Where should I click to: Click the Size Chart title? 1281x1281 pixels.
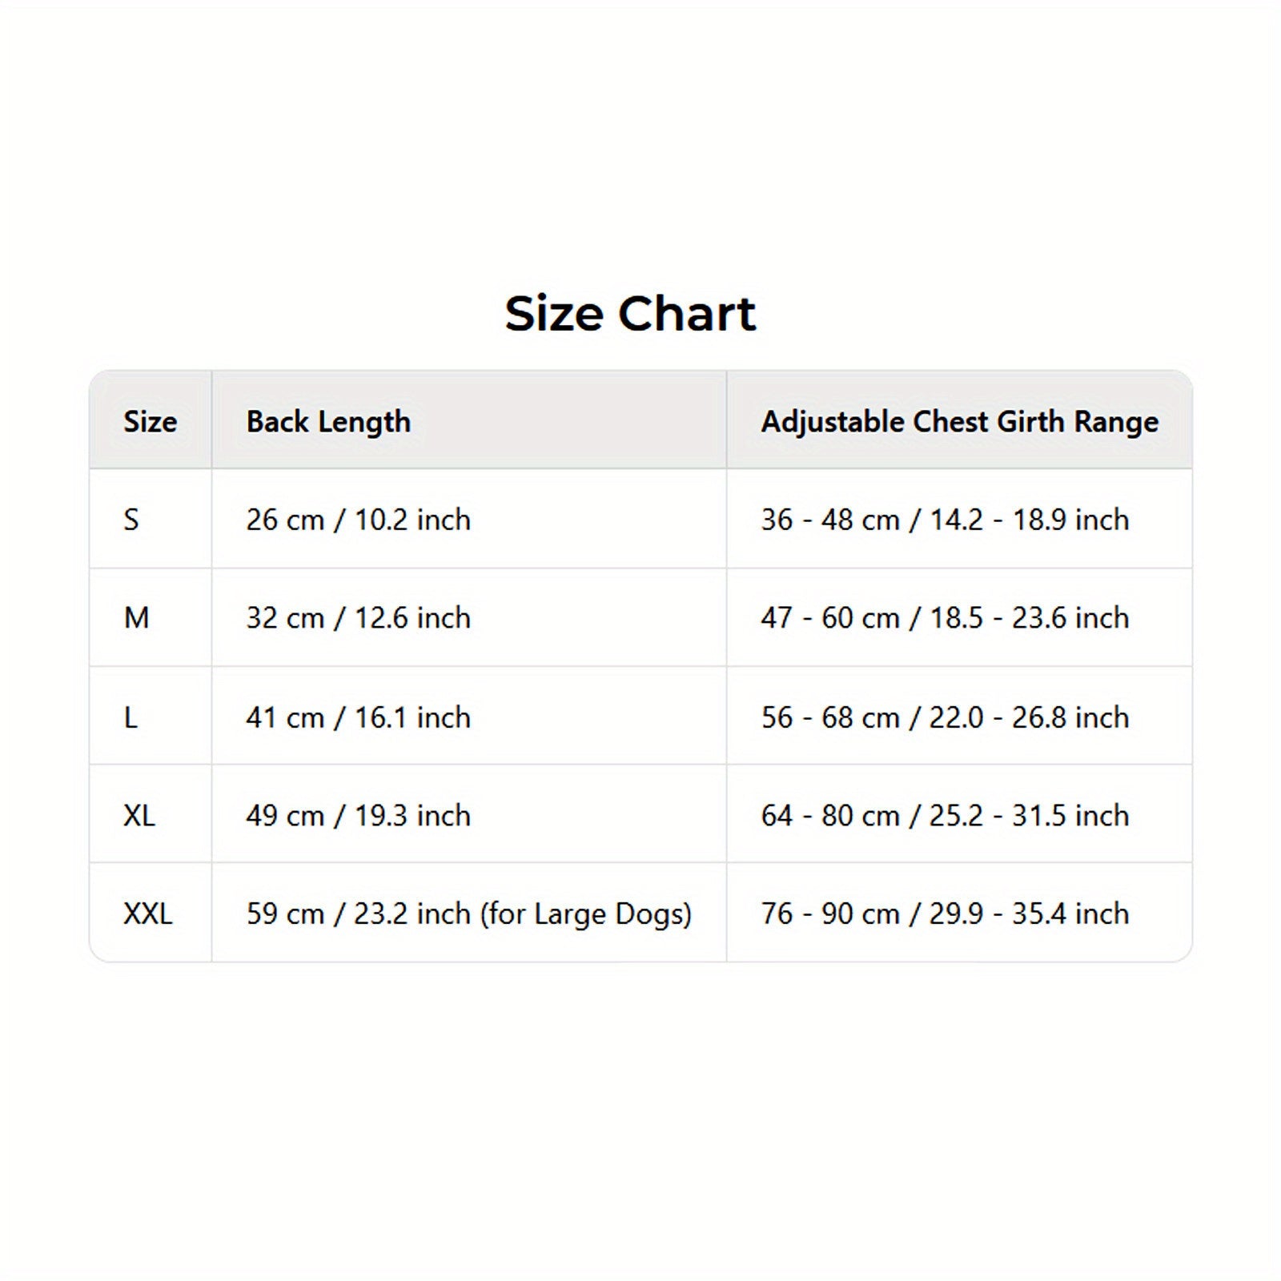(630, 313)
